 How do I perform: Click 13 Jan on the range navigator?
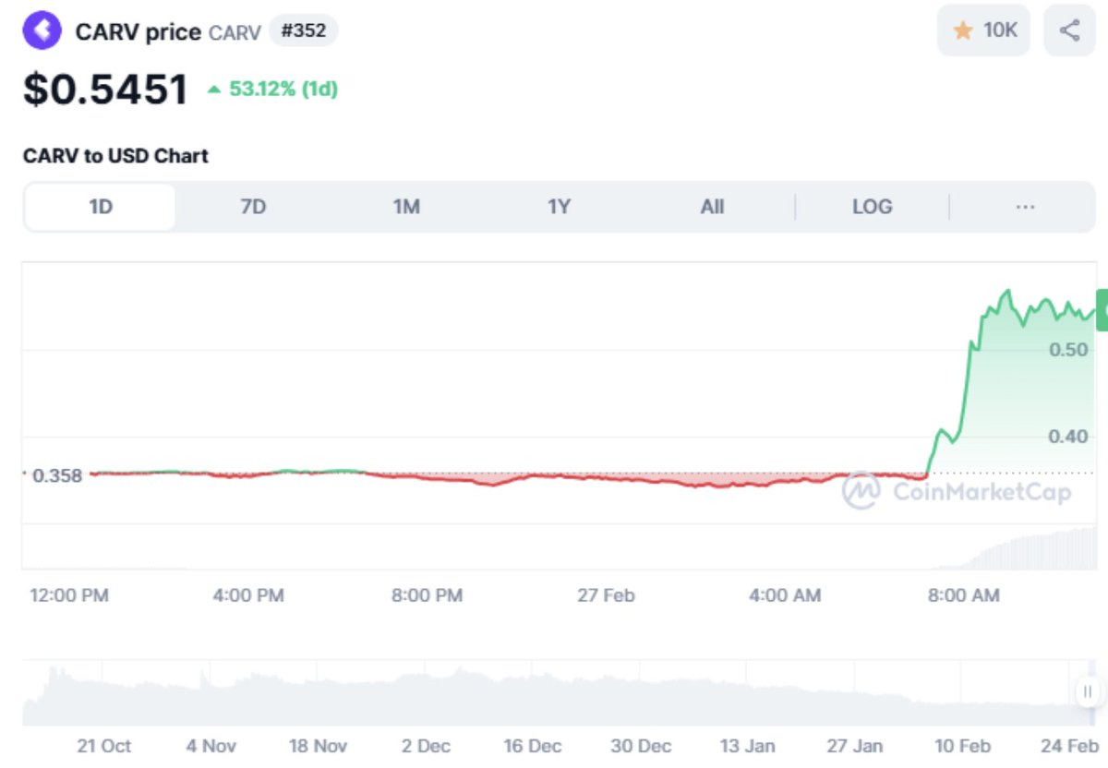pyautogui.click(x=747, y=746)
